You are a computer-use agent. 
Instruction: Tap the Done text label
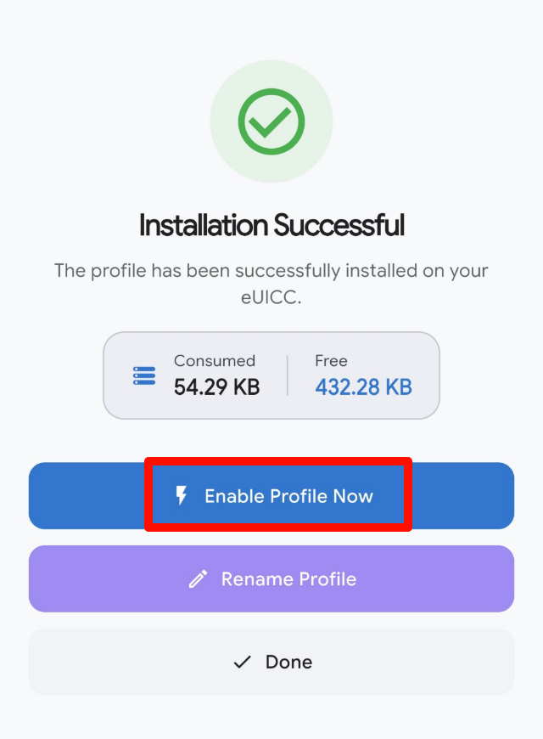288,662
